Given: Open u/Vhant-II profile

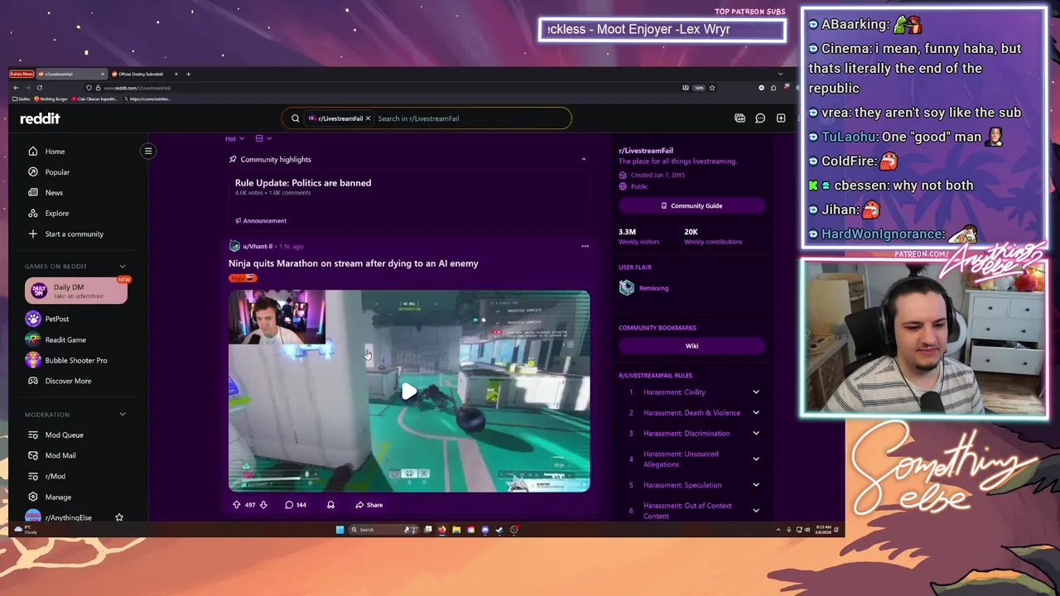Looking at the screenshot, I should (258, 246).
